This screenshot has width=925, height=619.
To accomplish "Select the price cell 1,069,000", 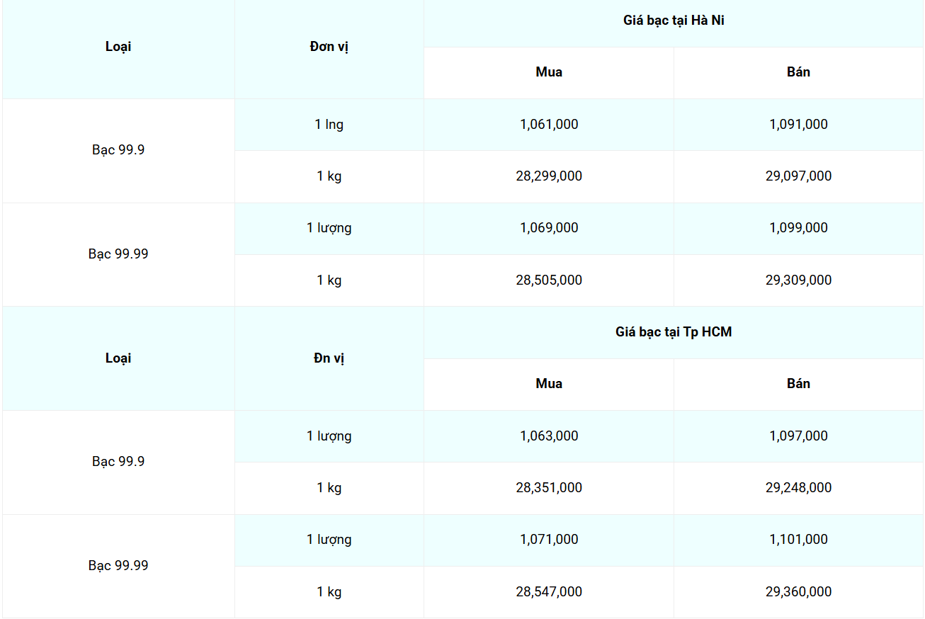I will 549,228.
